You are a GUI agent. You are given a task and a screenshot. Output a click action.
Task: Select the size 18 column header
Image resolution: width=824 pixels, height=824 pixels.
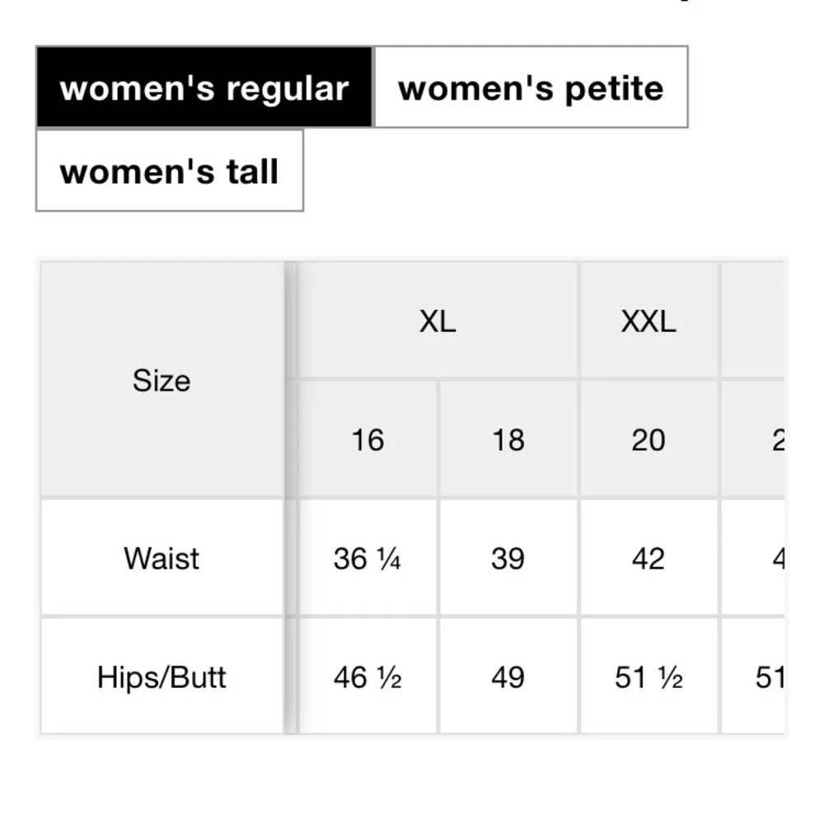click(x=508, y=439)
